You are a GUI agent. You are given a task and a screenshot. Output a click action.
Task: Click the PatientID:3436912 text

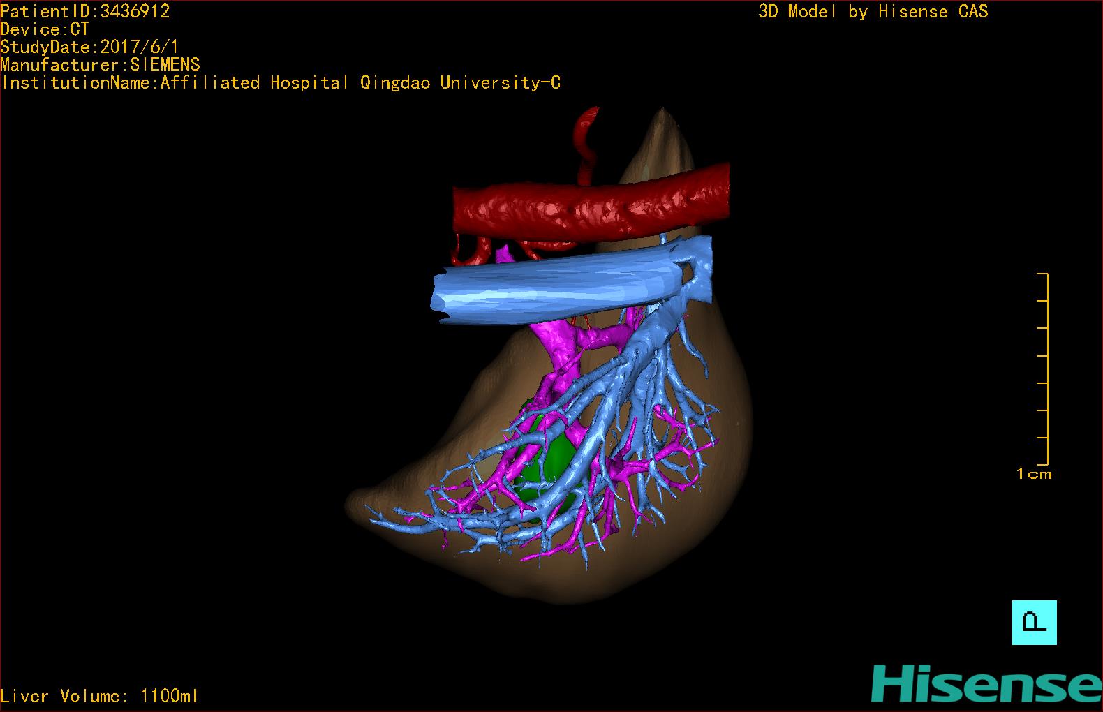(85, 11)
